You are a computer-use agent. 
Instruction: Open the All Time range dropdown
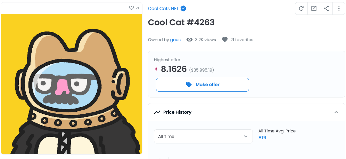click(x=203, y=137)
